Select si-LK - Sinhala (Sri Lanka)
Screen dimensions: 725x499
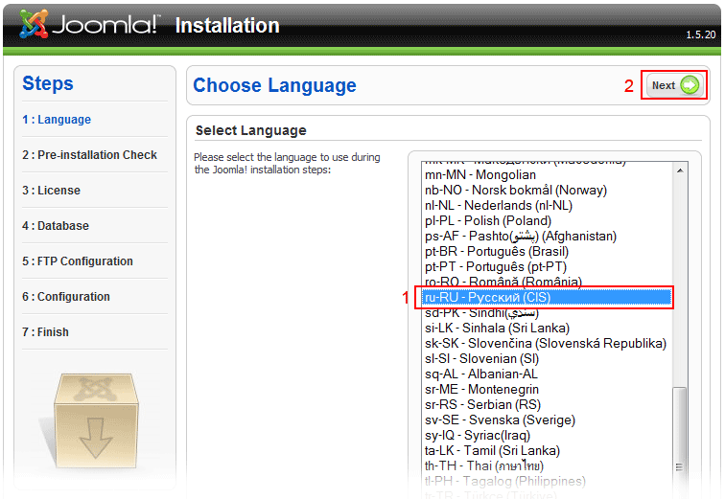[x=548, y=329]
